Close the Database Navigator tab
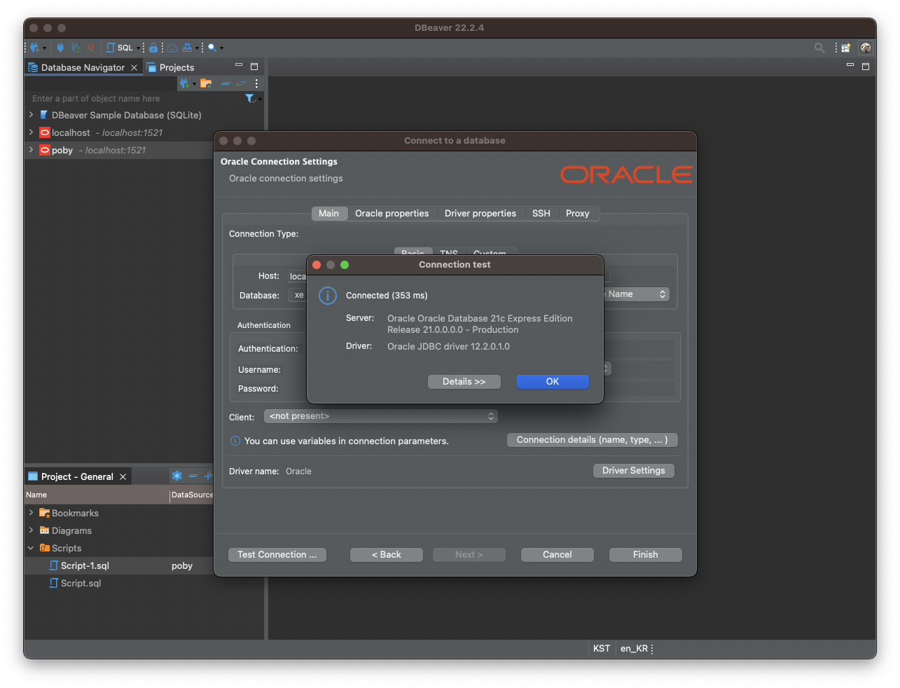The width and height of the screenshot is (900, 688). 134,67
